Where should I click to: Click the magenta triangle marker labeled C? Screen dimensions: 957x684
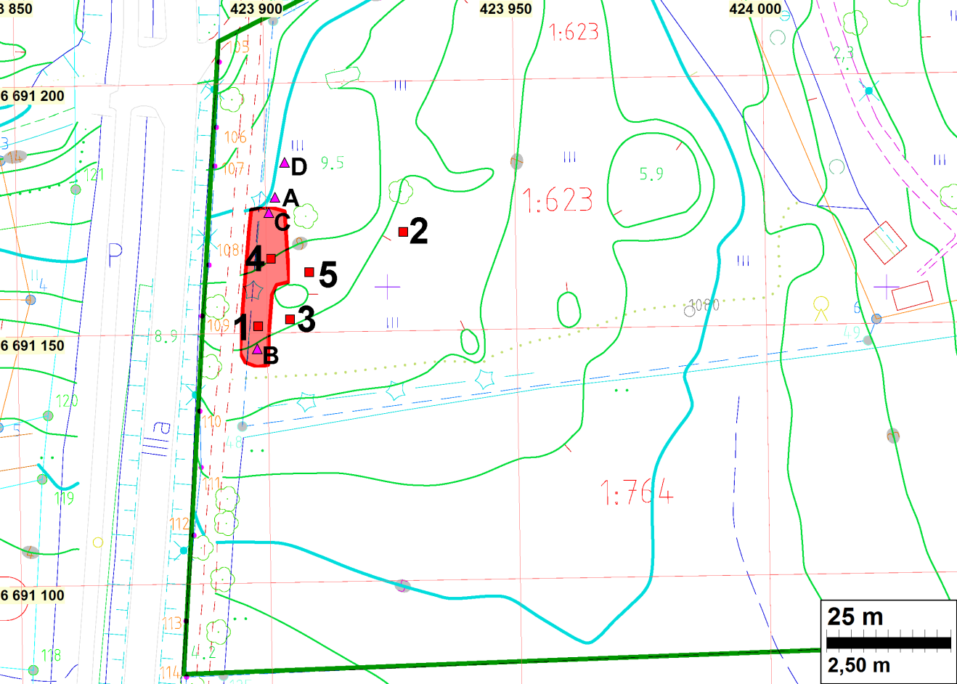click(269, 213)
